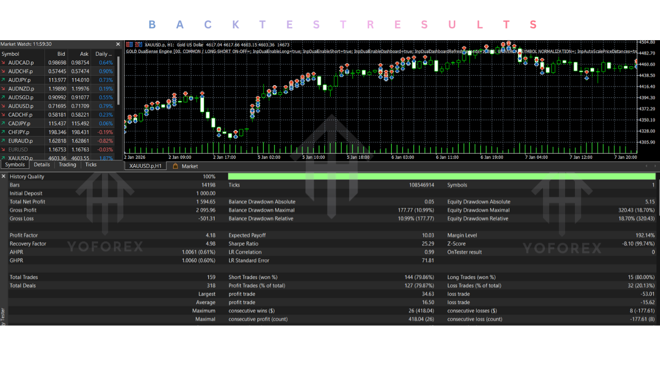The width and height of the screenshot is (660, 371).
Task: Click the Ticks value 108546914
Action: coord(421,185)
